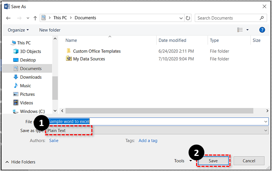Expand the view options dropdown arrow
This screenshot has width=272, height=171.
point(247,30)
